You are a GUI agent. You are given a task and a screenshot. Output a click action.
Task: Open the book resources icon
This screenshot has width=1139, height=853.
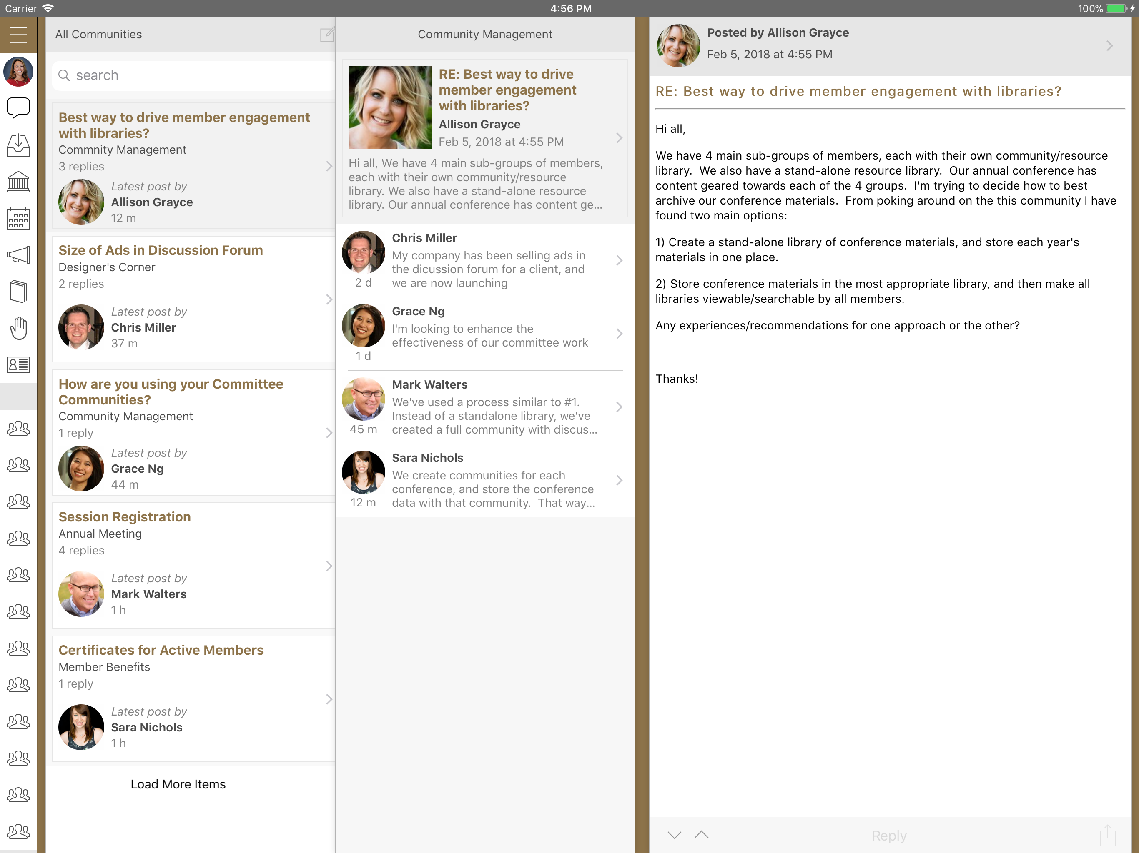point(18,292)
